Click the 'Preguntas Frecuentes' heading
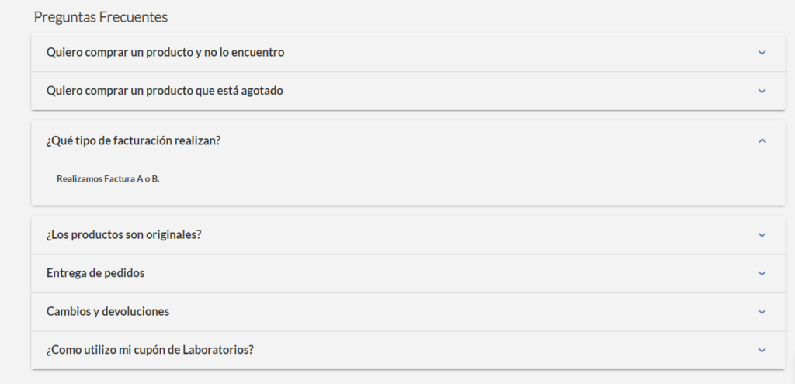 [101, 16]
